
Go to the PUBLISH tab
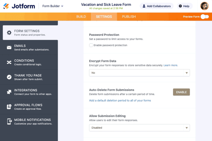(x=129, y=17)
